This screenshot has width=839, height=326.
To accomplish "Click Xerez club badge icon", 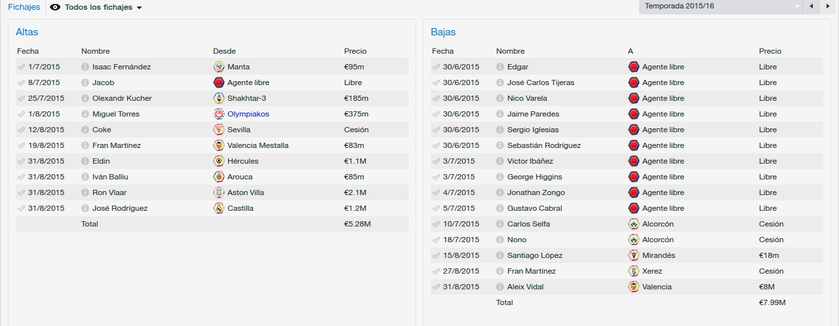I will click(x=634, y=271).
